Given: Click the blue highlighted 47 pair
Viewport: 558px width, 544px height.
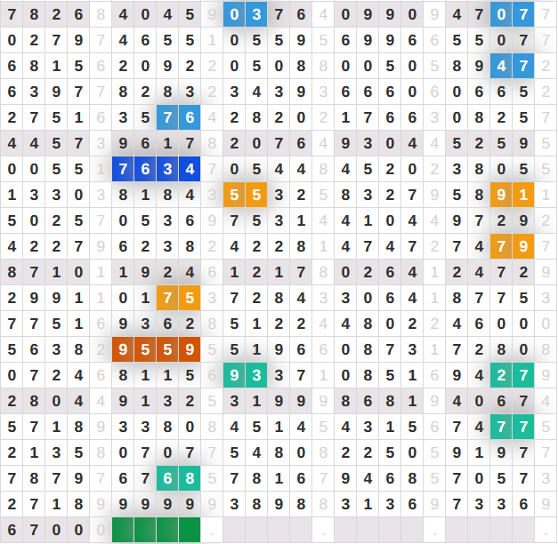Looking at the screenshot, I should 512,66.
